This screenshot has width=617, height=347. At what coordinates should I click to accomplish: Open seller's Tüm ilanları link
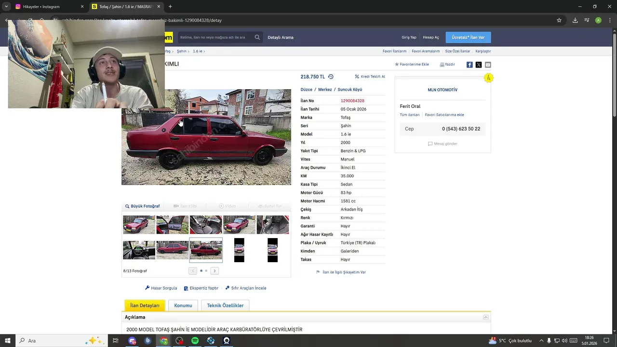click(410, 115)
